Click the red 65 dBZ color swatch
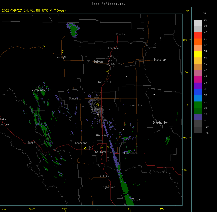Image resolution: width=217 pixels, height=212 pixels. (x=198, y=36)
